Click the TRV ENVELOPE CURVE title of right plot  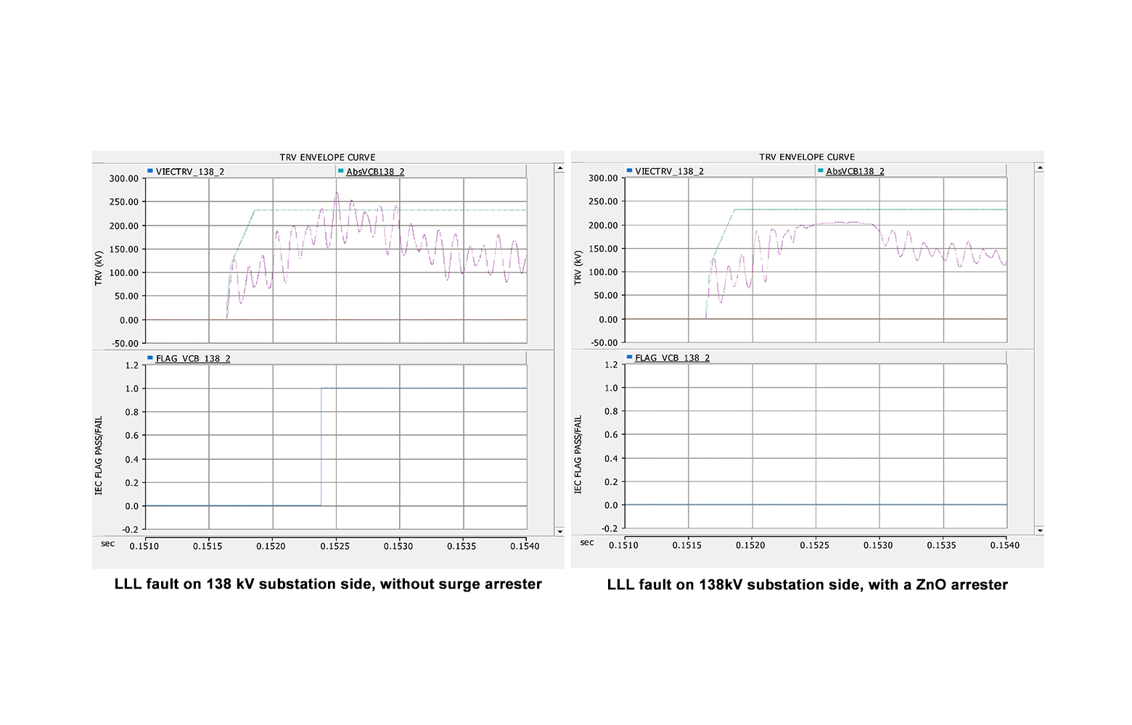coord(808,157)
